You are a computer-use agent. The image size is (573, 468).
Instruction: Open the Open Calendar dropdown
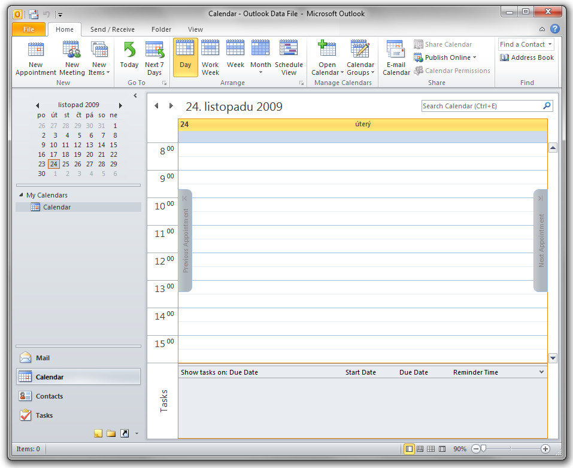[x=327, y=57]
